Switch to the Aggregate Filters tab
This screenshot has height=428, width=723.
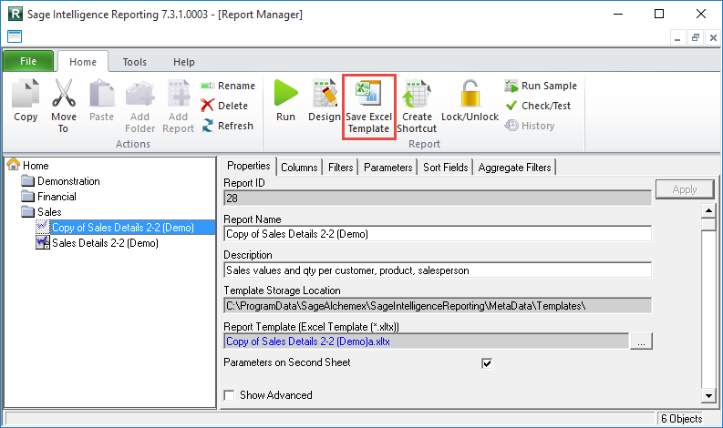coord(514,168)
